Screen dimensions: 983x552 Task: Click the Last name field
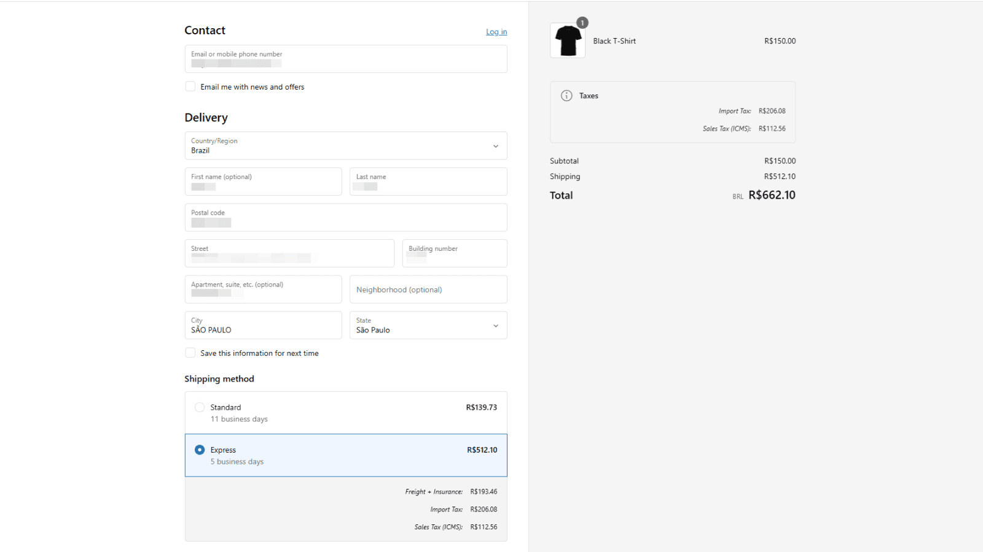point(428,182)
